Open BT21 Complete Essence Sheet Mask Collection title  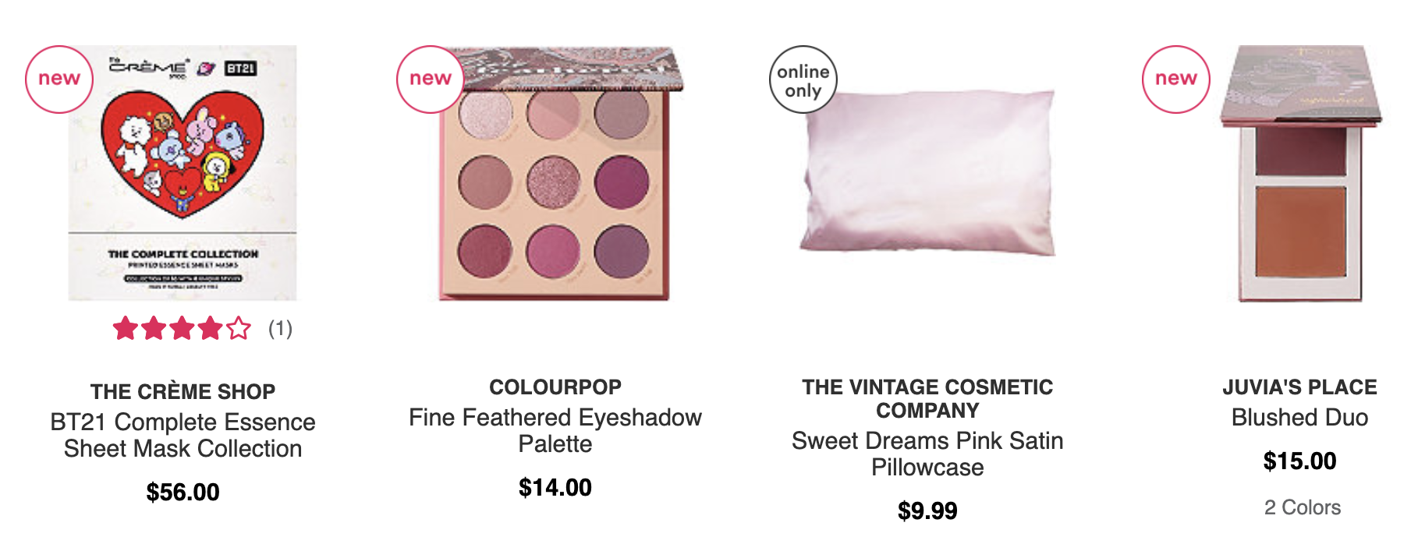coord(183,435)
